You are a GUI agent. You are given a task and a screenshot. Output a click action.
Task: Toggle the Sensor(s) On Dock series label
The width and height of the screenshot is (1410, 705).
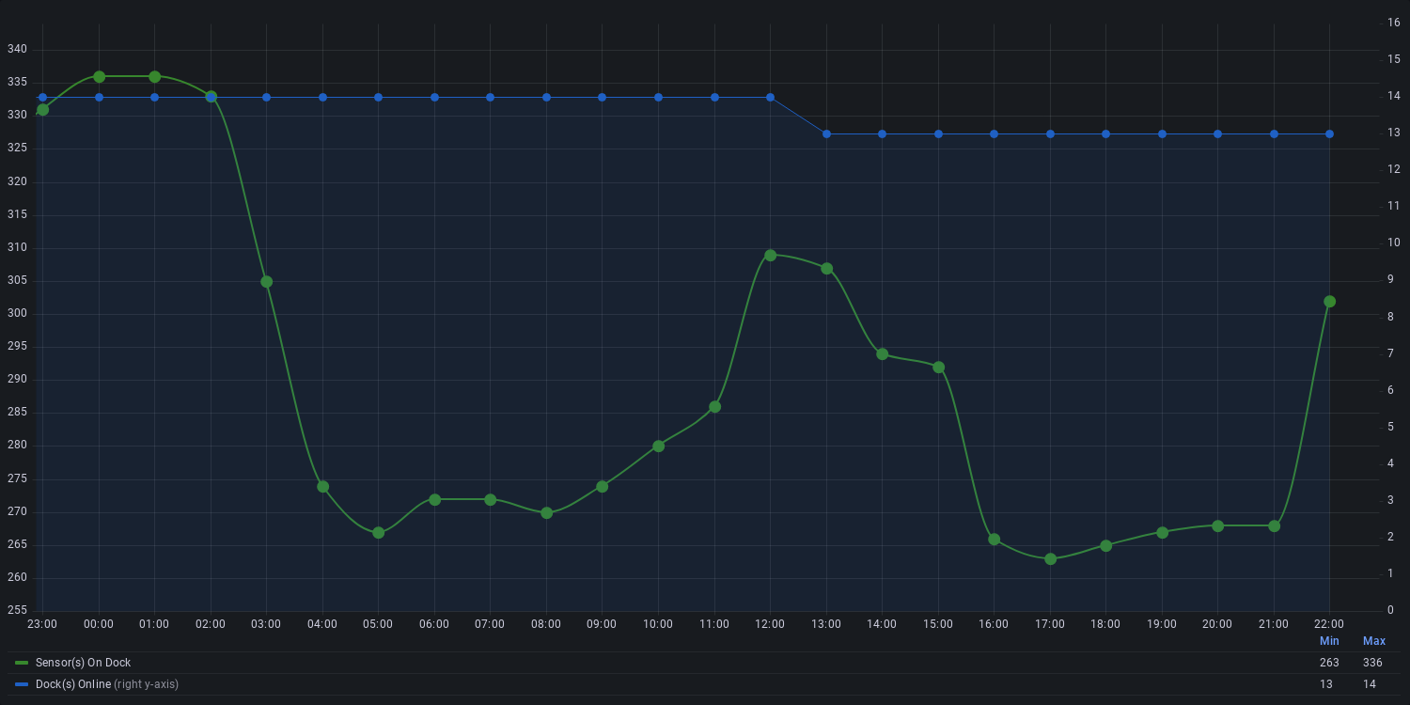[x=83, y=663]
